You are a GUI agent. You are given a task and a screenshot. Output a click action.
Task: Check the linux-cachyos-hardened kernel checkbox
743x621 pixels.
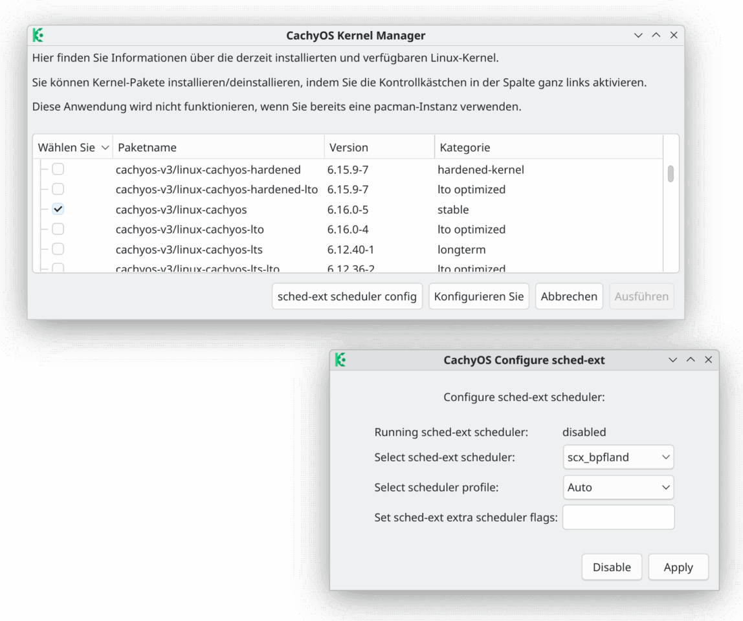[x=58, y=170]
